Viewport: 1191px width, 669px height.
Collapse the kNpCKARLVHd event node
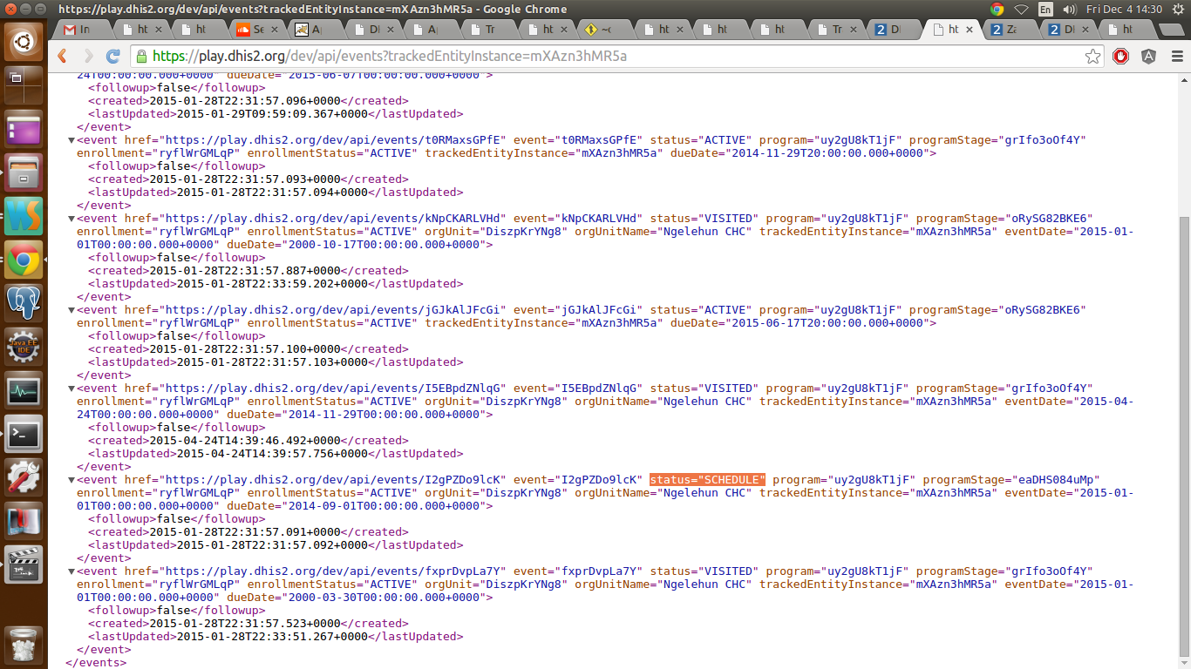click(71, 219)
